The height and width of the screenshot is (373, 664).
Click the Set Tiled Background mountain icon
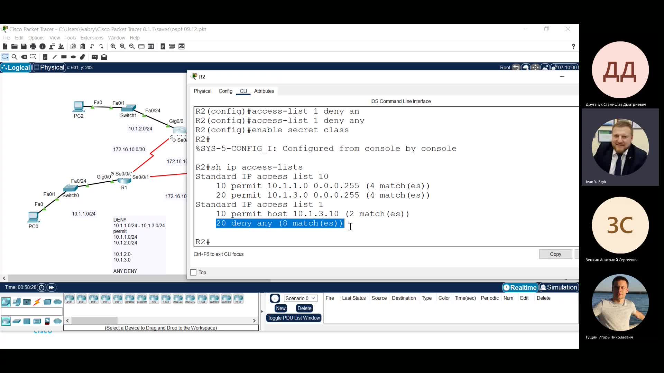click(x=545, y=67)
